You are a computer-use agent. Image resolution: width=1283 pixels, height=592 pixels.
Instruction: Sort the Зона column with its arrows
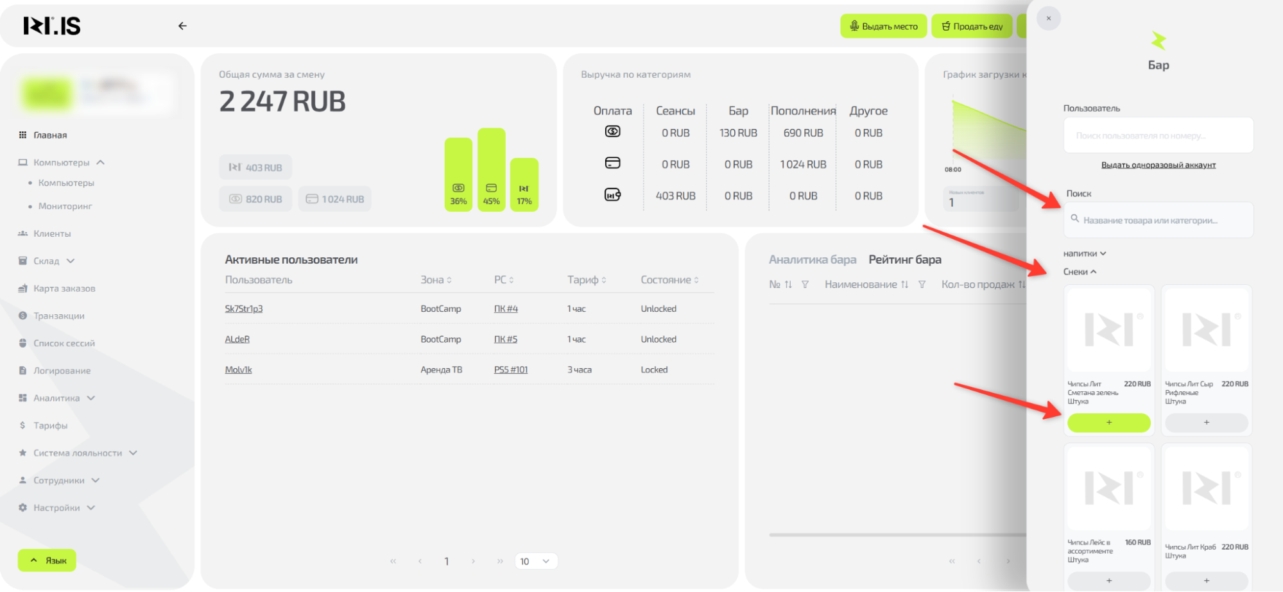[449, 280]
